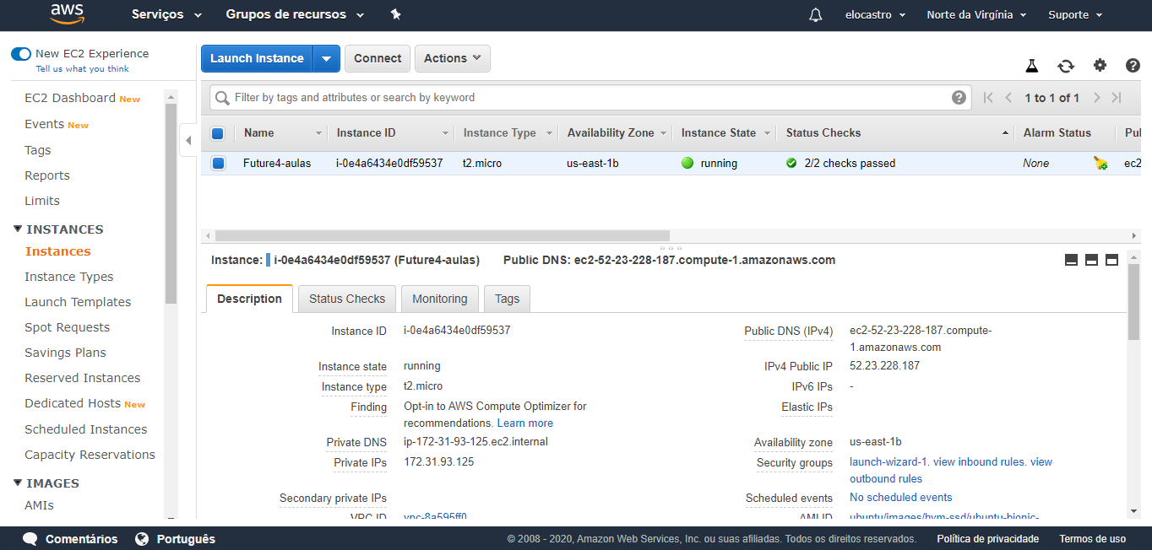1152x550 pixels.
Task: Click the Launch Instance button
Action: tap(257, 58)
